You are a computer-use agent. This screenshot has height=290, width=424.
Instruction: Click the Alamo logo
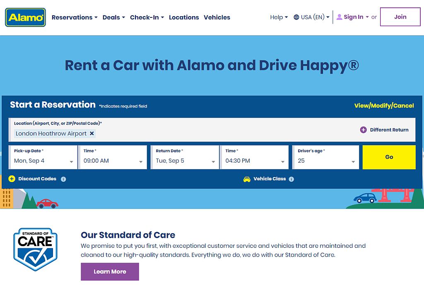click(25, 17)
